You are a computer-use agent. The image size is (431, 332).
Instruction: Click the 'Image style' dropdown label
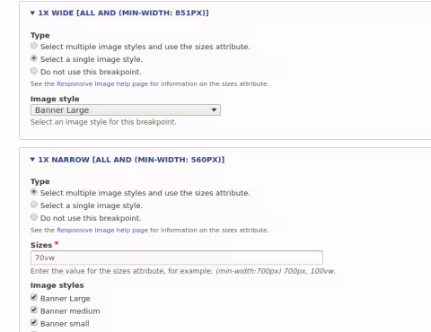pos(55,99)
